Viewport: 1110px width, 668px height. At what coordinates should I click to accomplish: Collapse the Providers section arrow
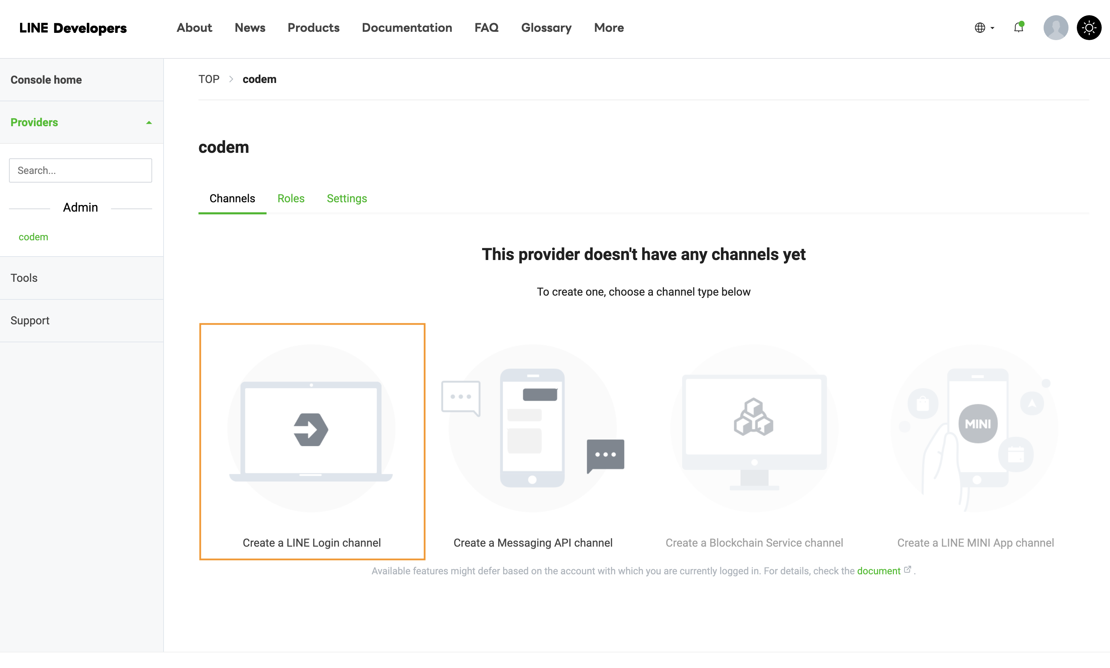(149, 122)
